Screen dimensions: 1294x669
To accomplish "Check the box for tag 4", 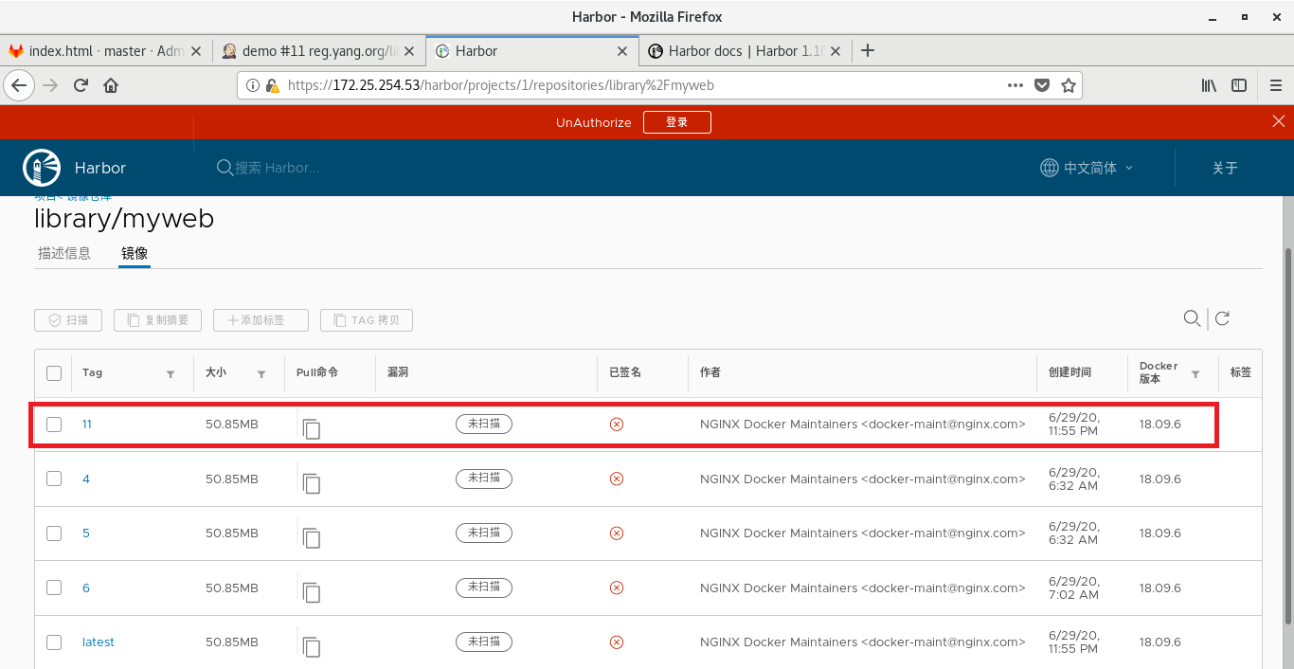I will [54, 479].
